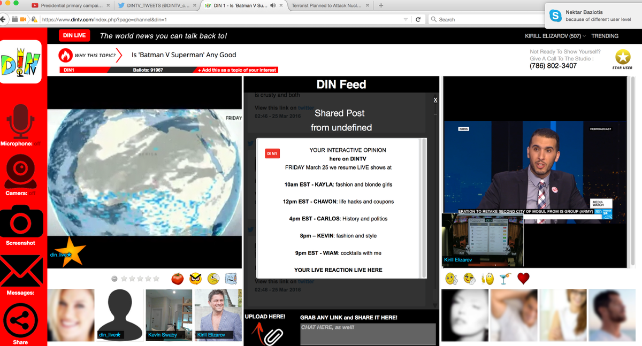
Task: Toggle the Camera webcam icon
Action: click(x=21, y=172)
